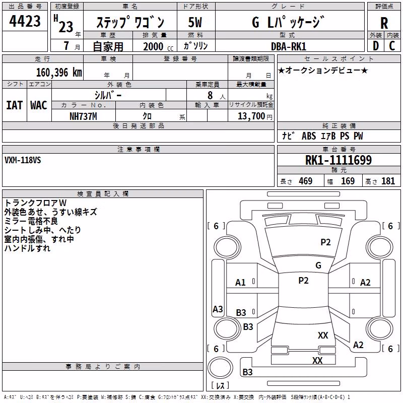Viewport: 403px width, 403px height.
Task: Click PS in genuine equipment
Action: pyautogui.click(x=345, y=136)
